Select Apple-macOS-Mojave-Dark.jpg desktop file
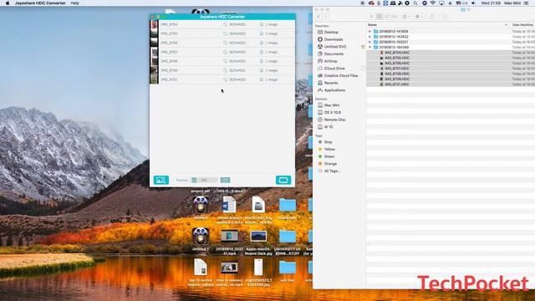 (258, 242)
